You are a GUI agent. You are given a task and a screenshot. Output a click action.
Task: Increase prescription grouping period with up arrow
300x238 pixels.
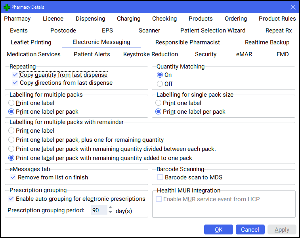click(x=110, y=208)
